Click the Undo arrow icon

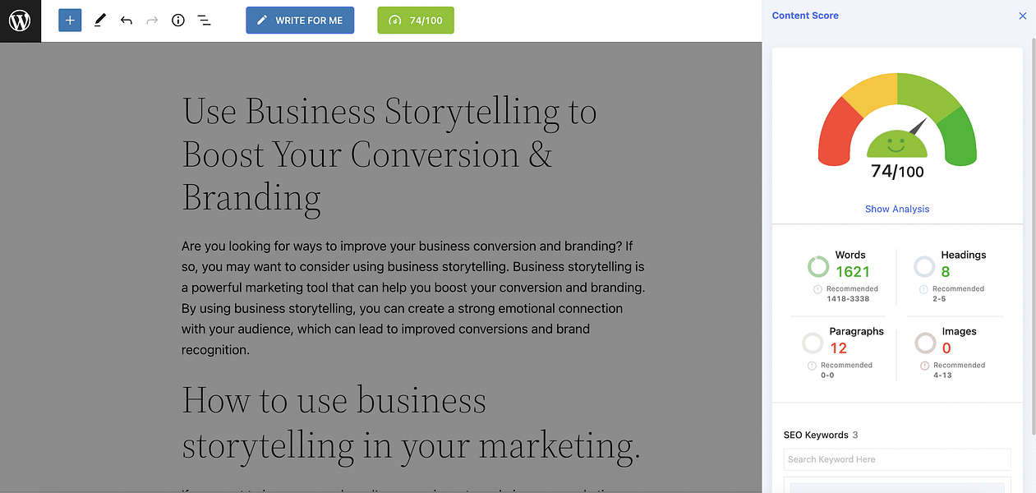pyautogui.click(x=126, y=21)
